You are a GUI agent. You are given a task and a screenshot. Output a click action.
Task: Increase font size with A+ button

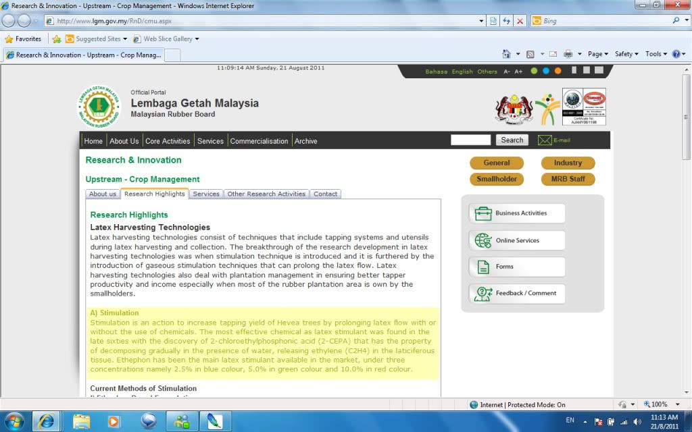[518, 72]
